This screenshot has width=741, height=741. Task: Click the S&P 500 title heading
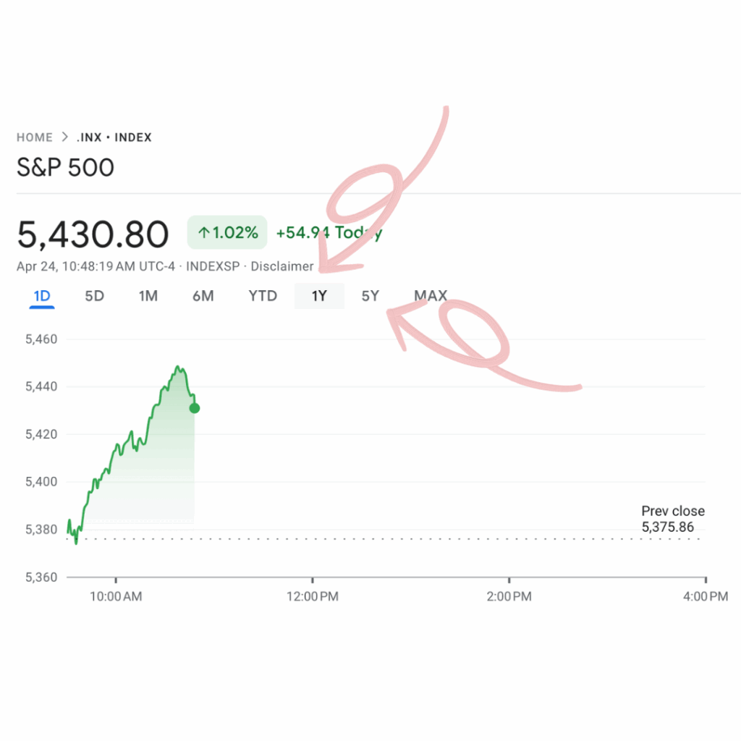click(x=65, y=167)
